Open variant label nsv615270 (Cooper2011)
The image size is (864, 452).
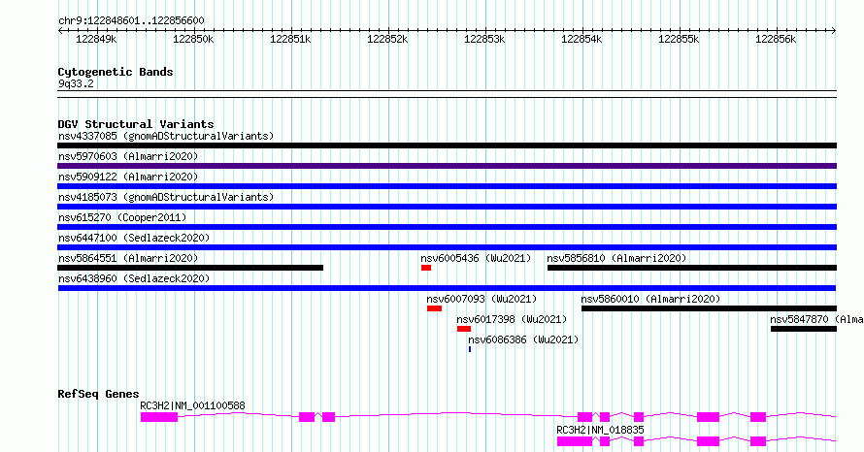point(122,217)
